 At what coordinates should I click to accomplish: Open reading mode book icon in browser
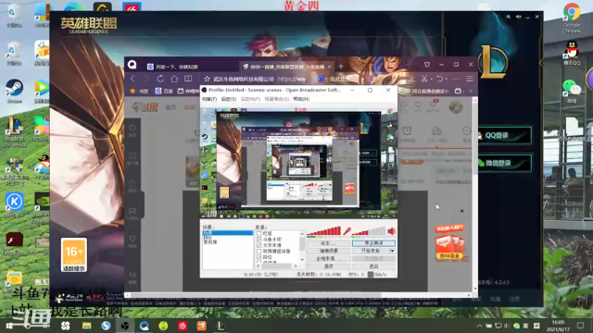pos(188,79)
